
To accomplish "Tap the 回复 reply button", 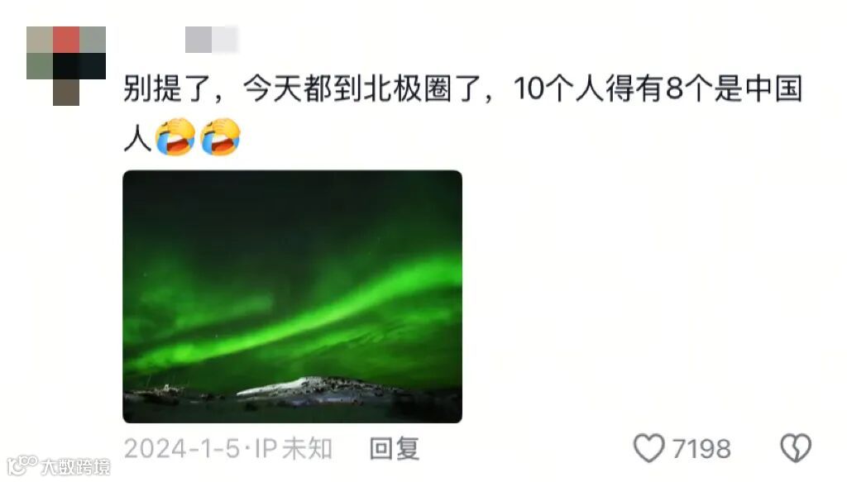I will 395,449.
